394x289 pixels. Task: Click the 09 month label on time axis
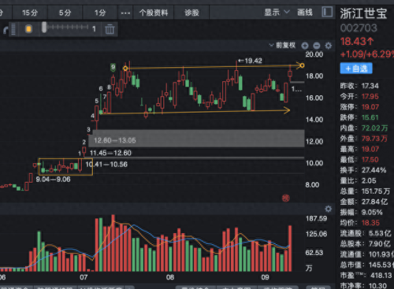click(x=265, y=277)
